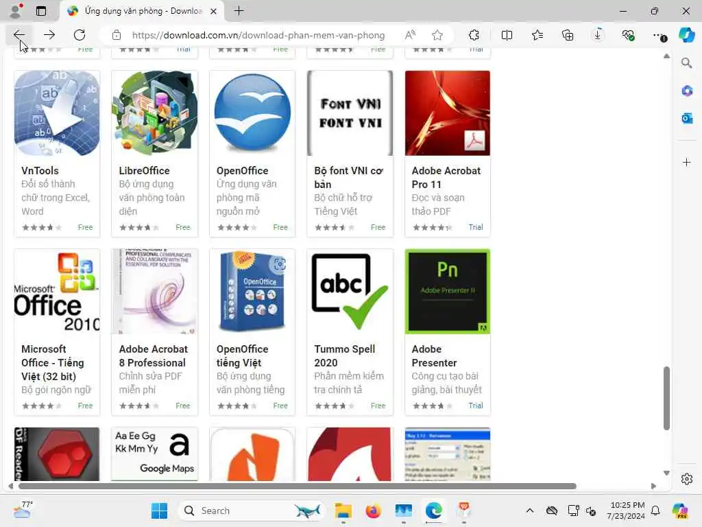
Task: Open the notifications bell
Action: click(655, 511)
